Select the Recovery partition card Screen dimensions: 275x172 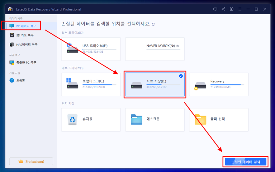click(x=219, y=84)
